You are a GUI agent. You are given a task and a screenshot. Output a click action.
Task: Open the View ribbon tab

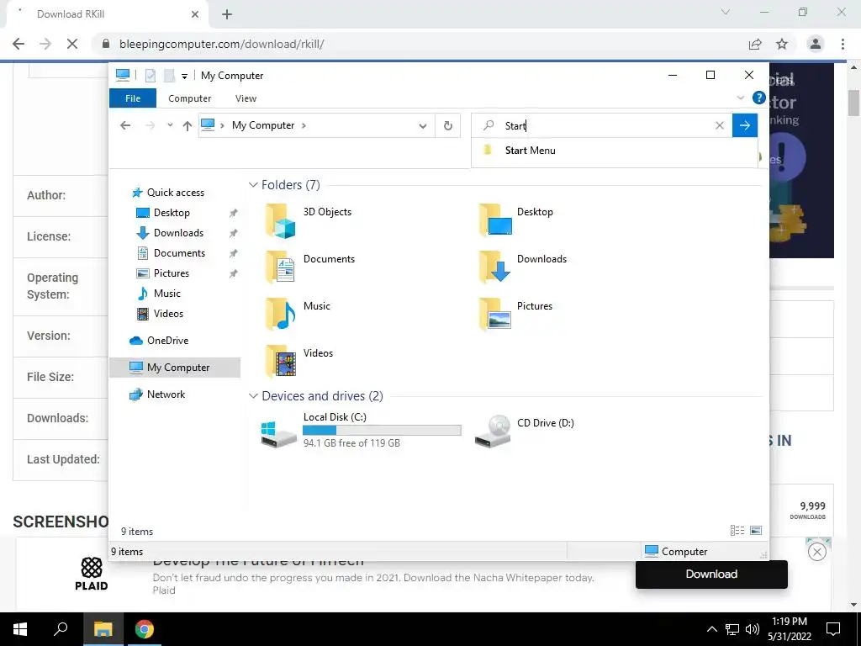pos(246,98)
